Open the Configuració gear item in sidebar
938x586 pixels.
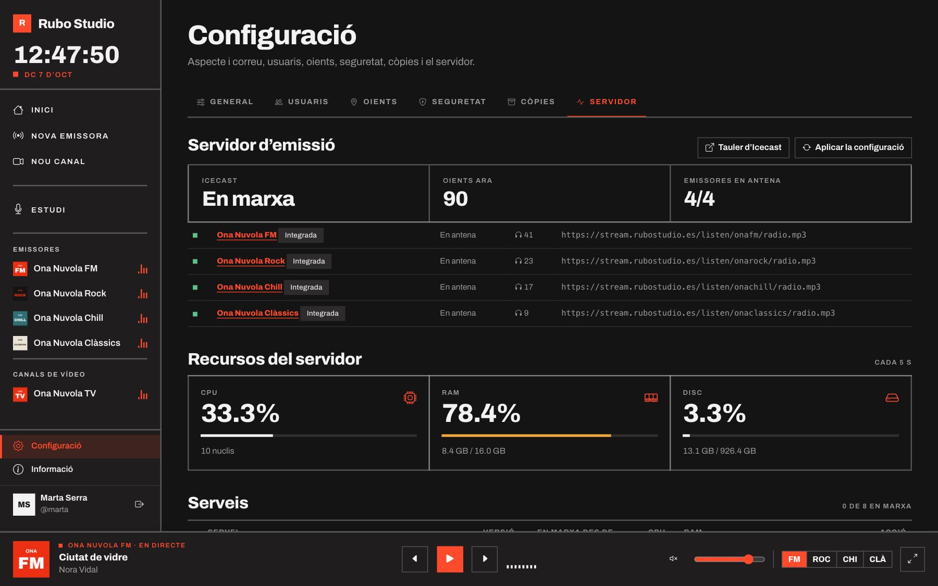pyautogui.click(x=80, y=446)
